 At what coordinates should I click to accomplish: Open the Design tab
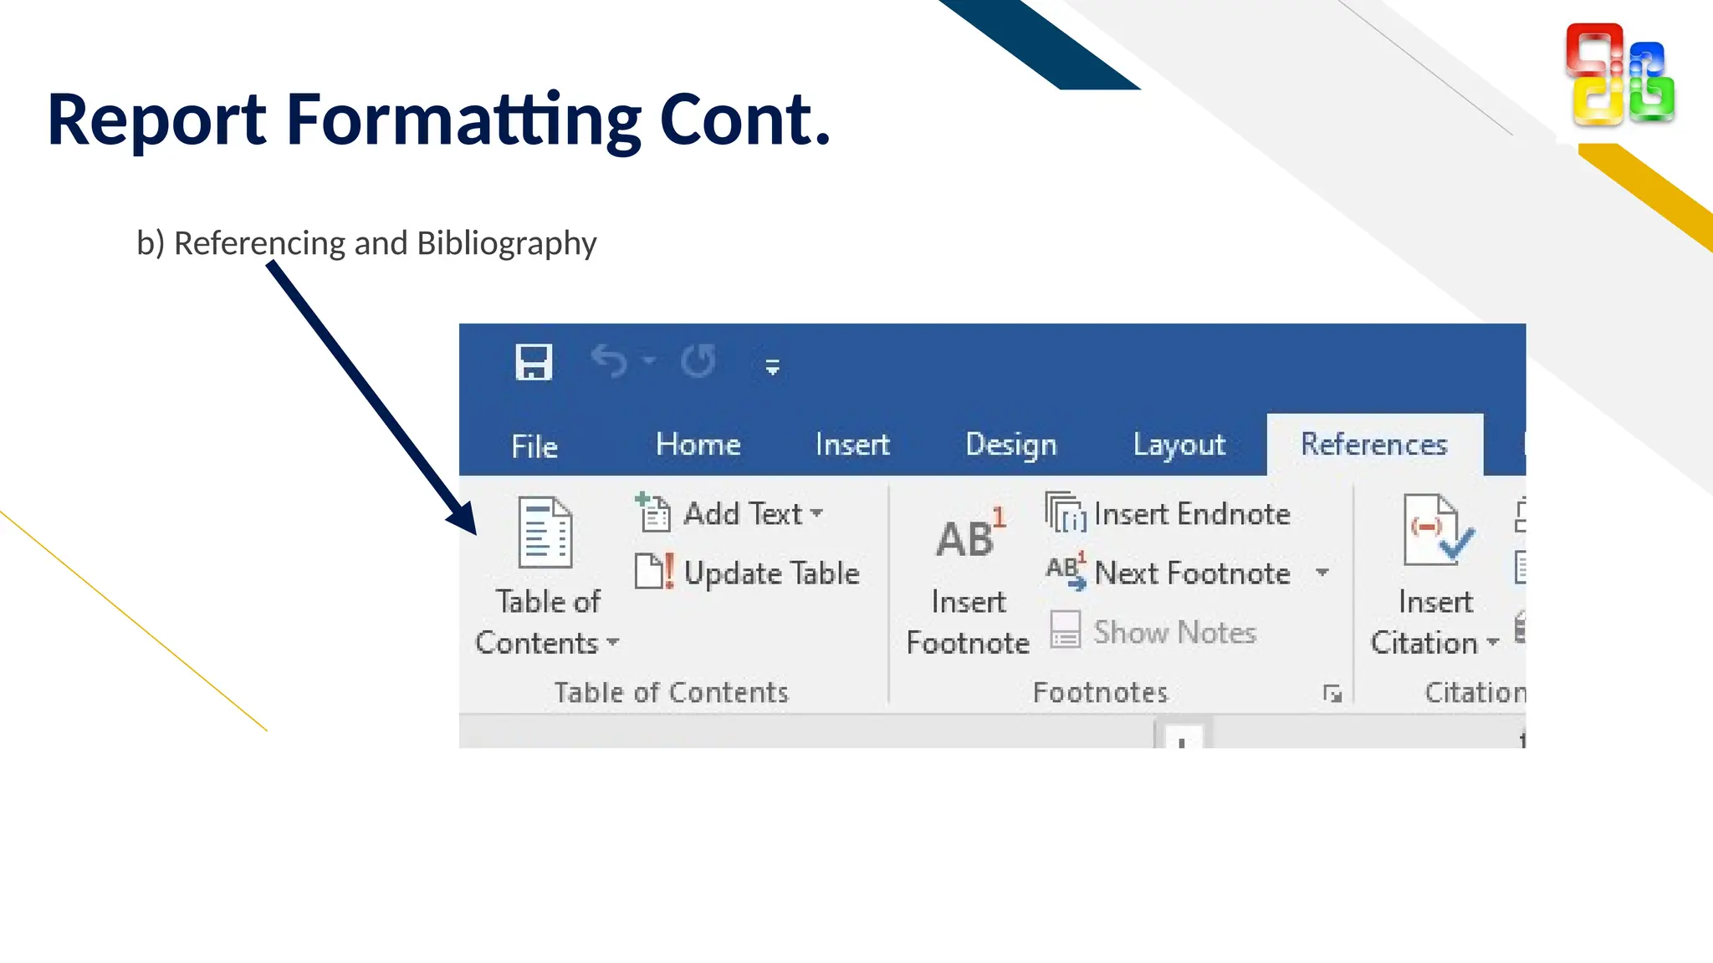tap(1011, 444)
